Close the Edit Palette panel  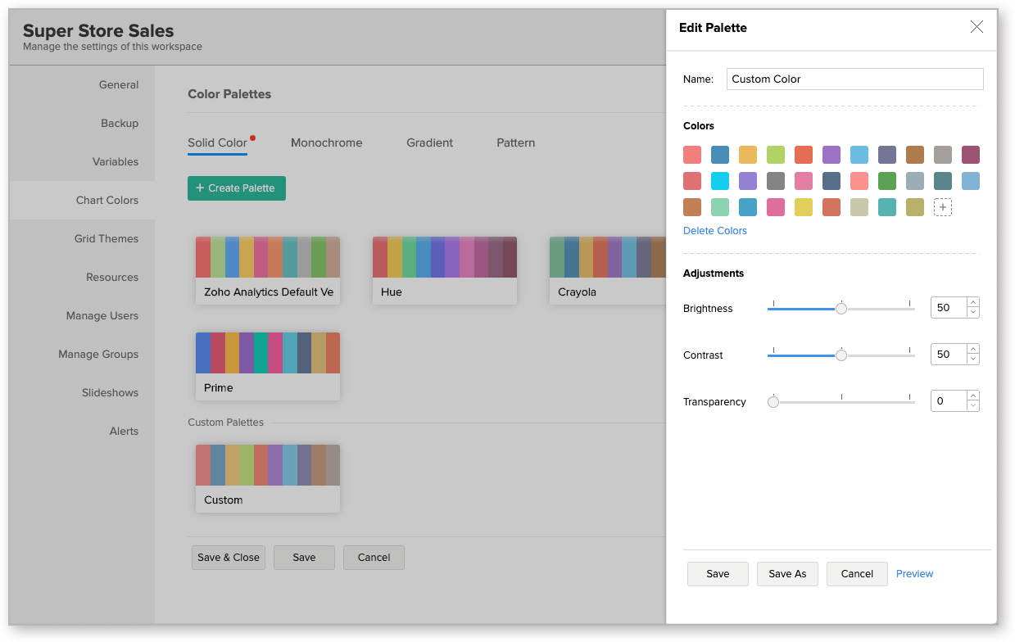pyautogui.click(x=976, y=26)
